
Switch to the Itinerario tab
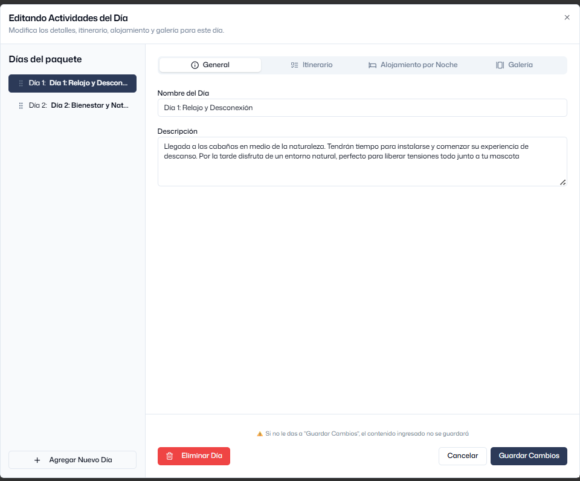click(312, 64)
